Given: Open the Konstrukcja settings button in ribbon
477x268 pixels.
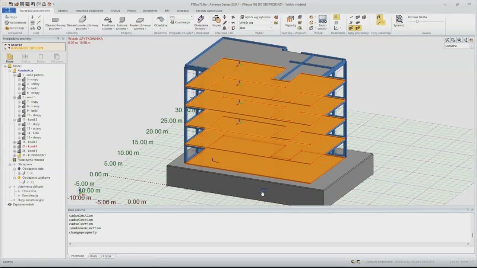Looking at the screenshot, I should point(16,28).
